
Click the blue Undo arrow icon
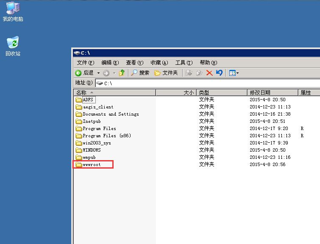[219, 73]
